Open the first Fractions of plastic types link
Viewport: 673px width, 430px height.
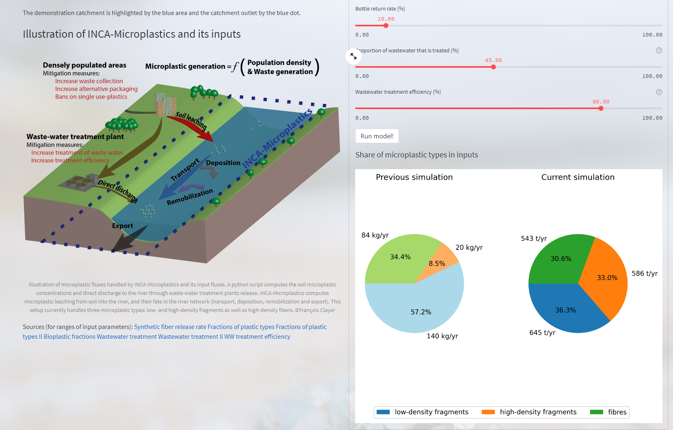click(x=241, y=327)
